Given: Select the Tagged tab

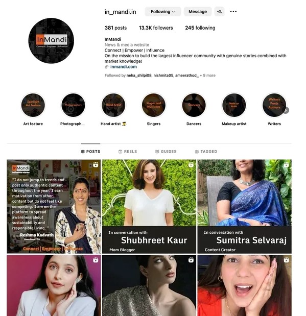Looking at the screenshot, I should [x=206, y=152].
